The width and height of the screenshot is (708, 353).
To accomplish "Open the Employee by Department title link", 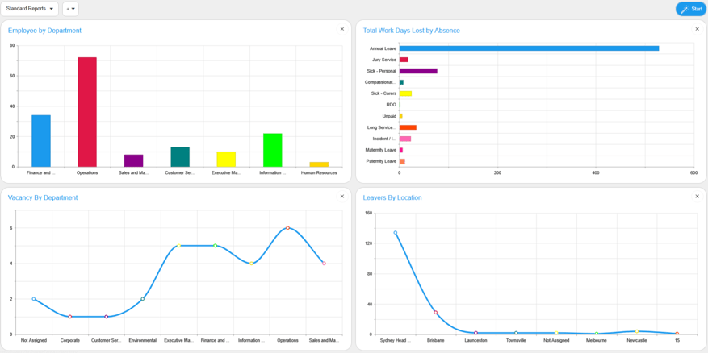I will (44, 31).
